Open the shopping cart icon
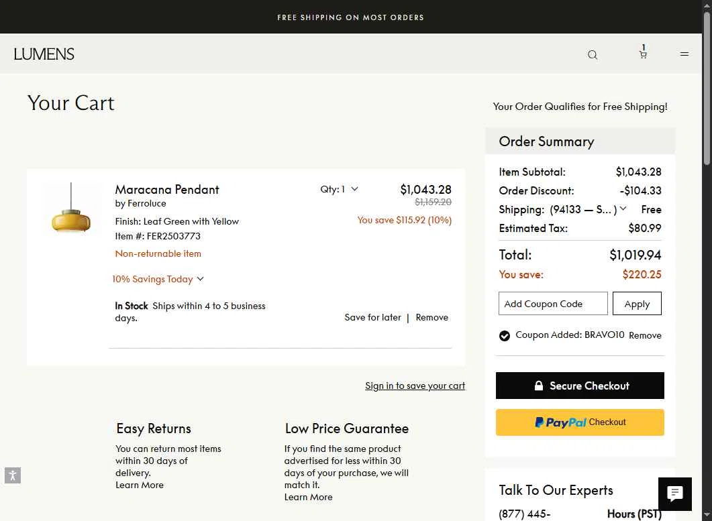The image size is (712, 521). click(x=643, y=54)
